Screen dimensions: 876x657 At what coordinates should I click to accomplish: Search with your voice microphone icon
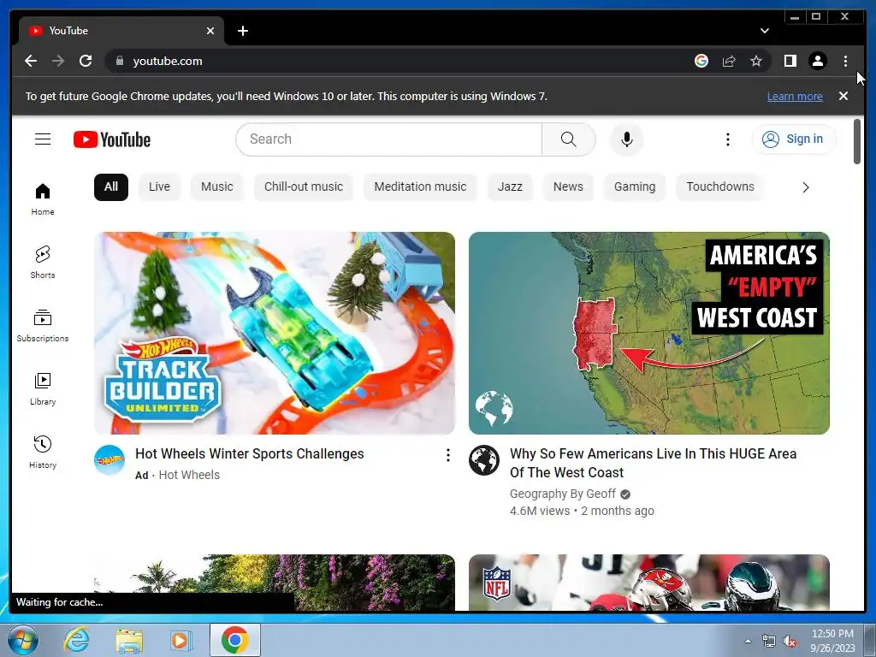point(627,139)
